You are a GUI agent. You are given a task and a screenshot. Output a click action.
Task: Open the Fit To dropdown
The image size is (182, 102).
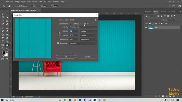click(83, 27)
